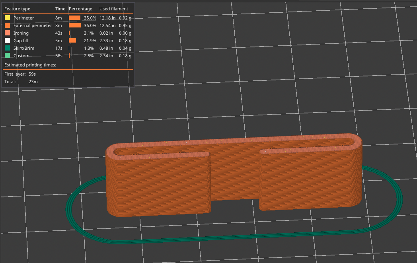
Task: Click the Used filament column header
Action: [x=114, y=9]
